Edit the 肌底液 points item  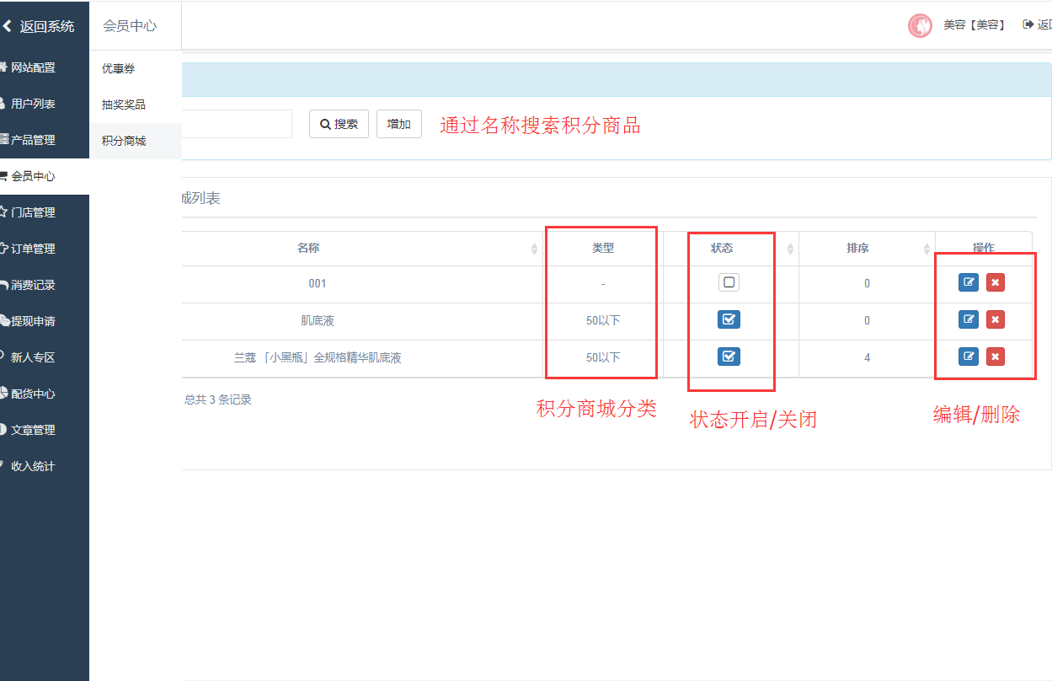click(x=969, y=319)
